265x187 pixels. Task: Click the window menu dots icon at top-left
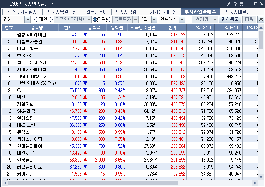pos(5,3)
